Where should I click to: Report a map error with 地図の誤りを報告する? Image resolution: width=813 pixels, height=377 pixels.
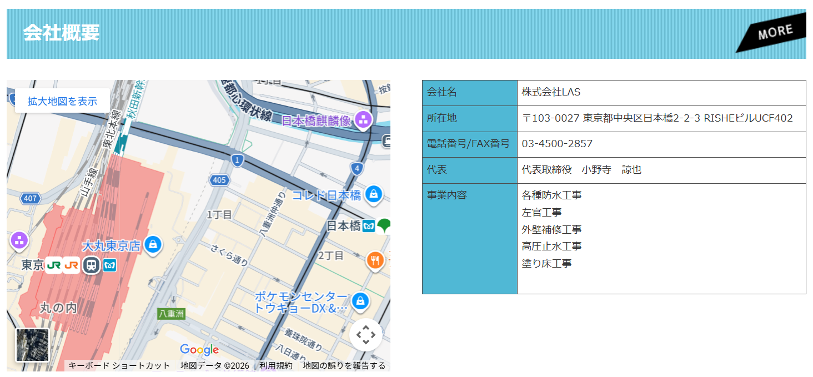(x=344, y=366)
